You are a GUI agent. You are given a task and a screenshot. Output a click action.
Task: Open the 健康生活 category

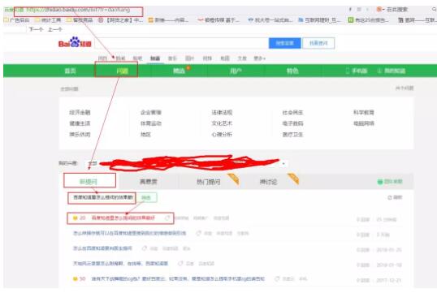pos(80,123)
